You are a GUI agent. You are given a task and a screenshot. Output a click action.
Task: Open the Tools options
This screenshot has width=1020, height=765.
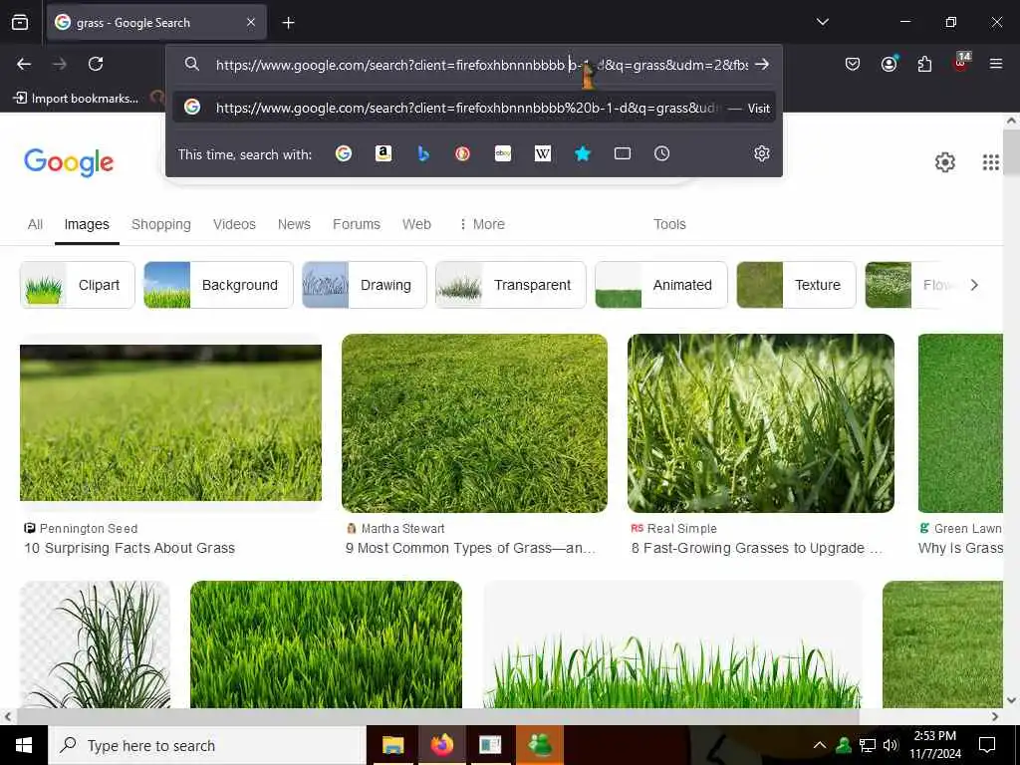pos(669,224)
